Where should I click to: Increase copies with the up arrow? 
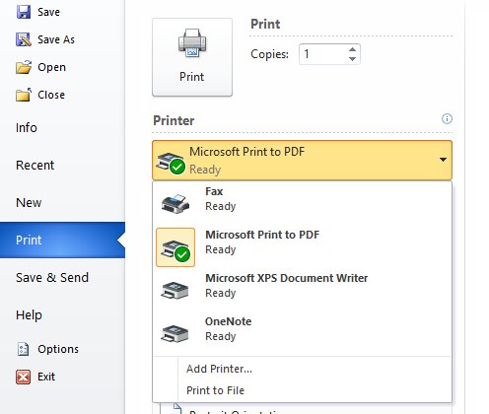click(x=352, y=49)
